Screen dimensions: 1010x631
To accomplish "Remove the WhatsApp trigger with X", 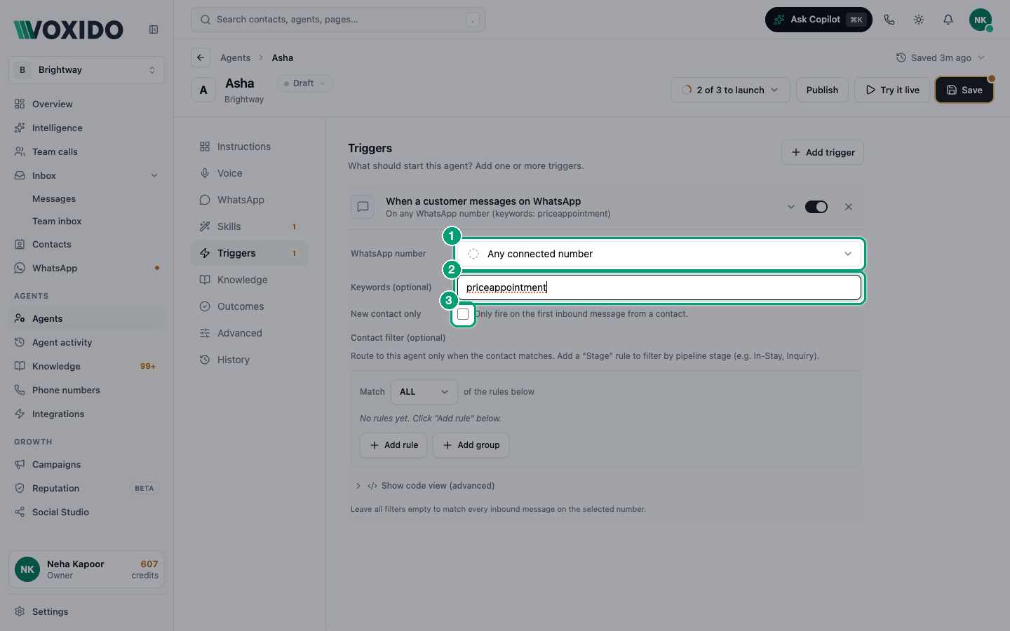I will pyautogui.click(x=849, y=207).
